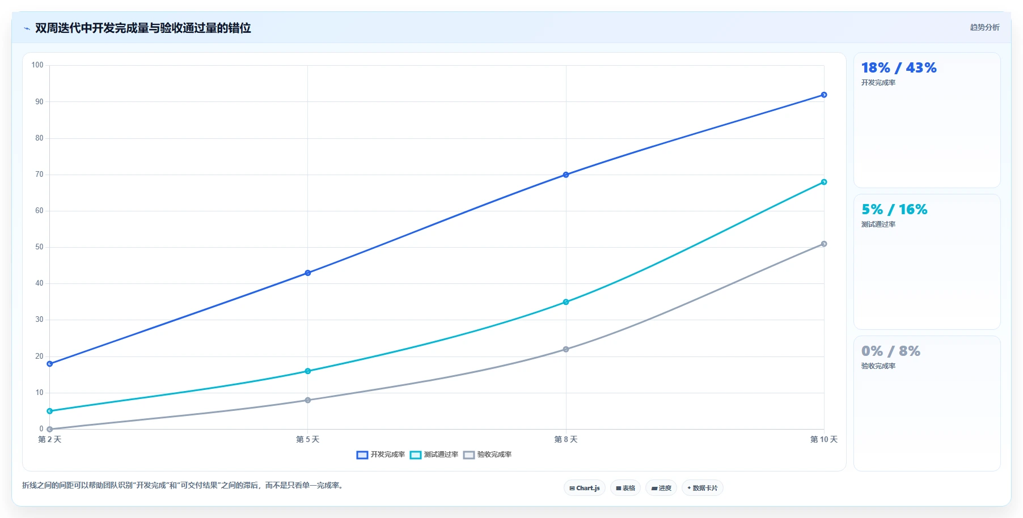The image size is (1023, 518).
Task: Toggle 测试通过率 legend color box
Action: tap(415, 455)
